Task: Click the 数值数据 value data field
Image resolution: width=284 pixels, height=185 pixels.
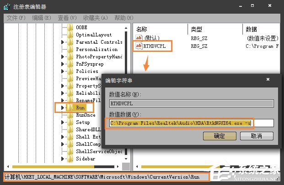Action: coord(191,123)
